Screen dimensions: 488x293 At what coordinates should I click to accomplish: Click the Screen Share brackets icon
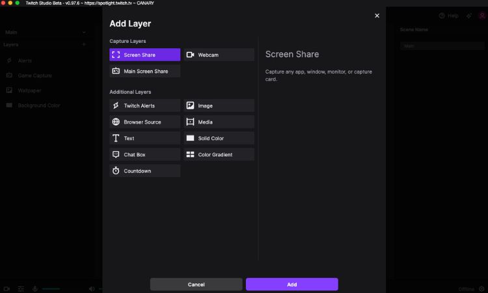[x=116, y=55]
